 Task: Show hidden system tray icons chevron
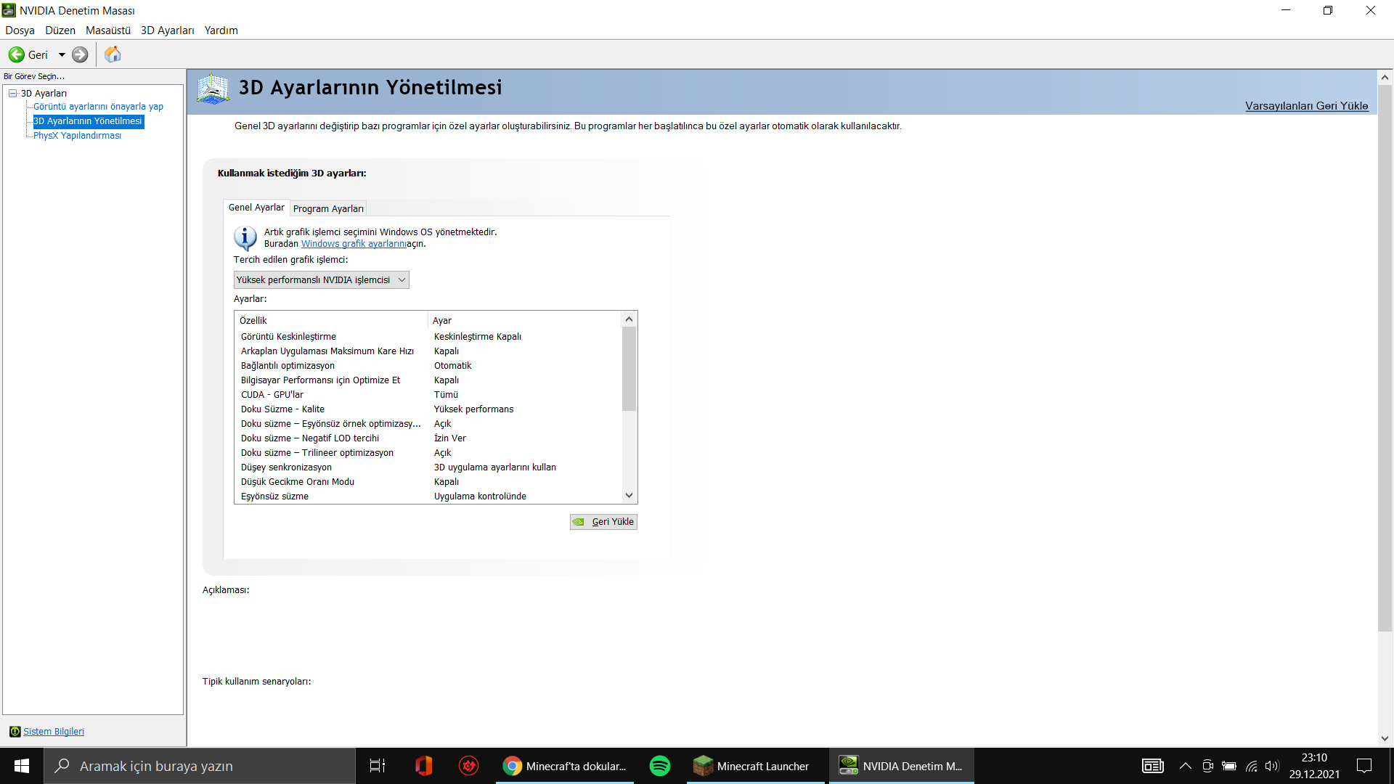(1185, 766)
